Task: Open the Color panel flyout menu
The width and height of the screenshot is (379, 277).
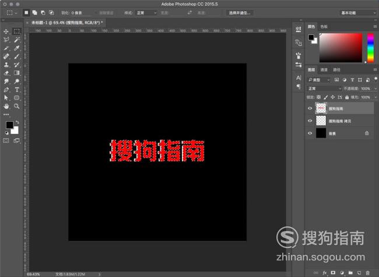Action: coord(375,27)
